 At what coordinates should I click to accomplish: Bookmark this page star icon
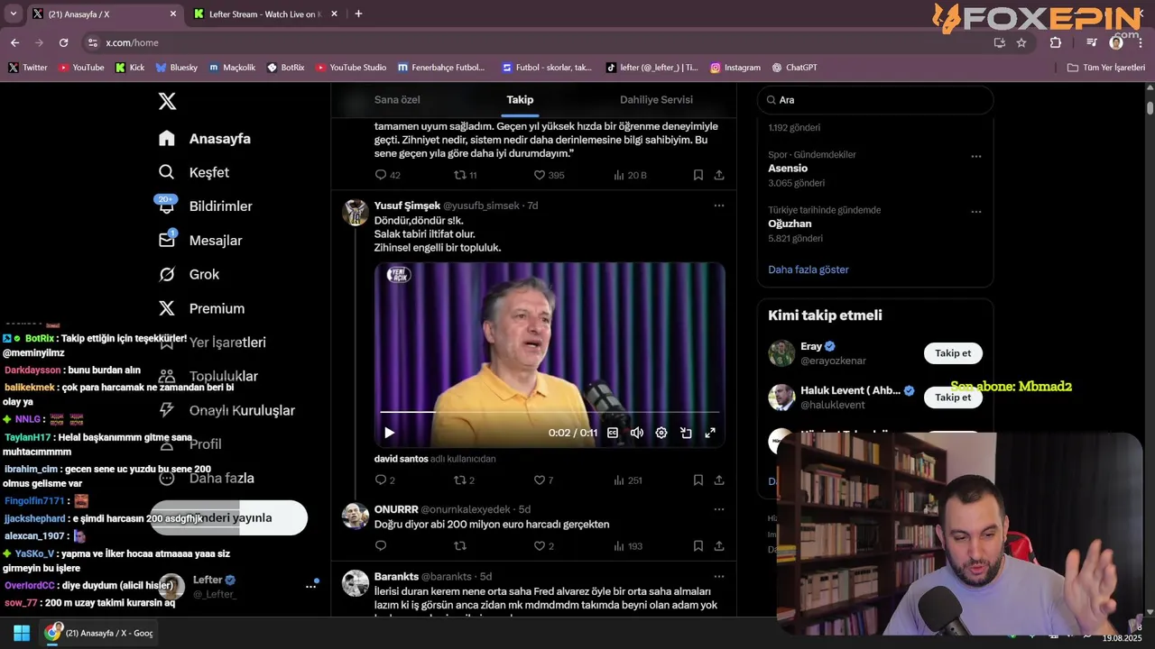pyautogui.click(x=1021, y=42)
